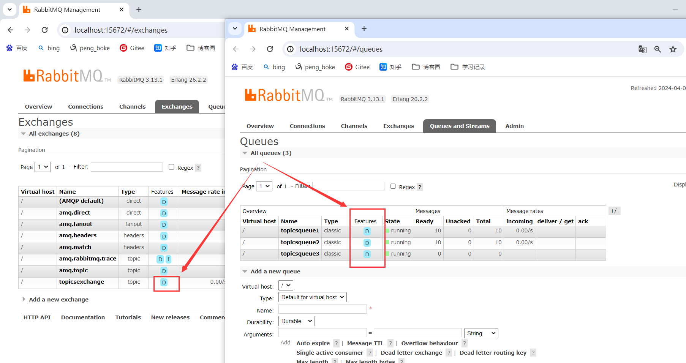The width and height of the screenshot is (686, 363).
Task: Open new tab in the queues window
Action: (364, 28)
